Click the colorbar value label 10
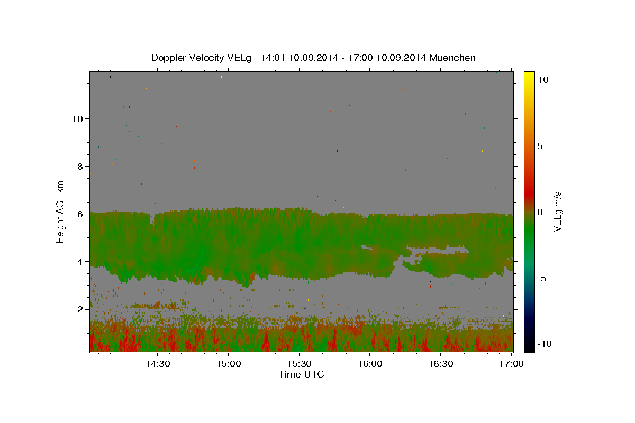635x423 pixels. (542, 79)
